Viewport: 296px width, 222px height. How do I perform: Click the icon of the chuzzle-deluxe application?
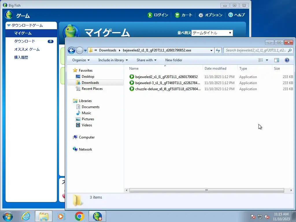pyautogui.click(x=132, y=89)
